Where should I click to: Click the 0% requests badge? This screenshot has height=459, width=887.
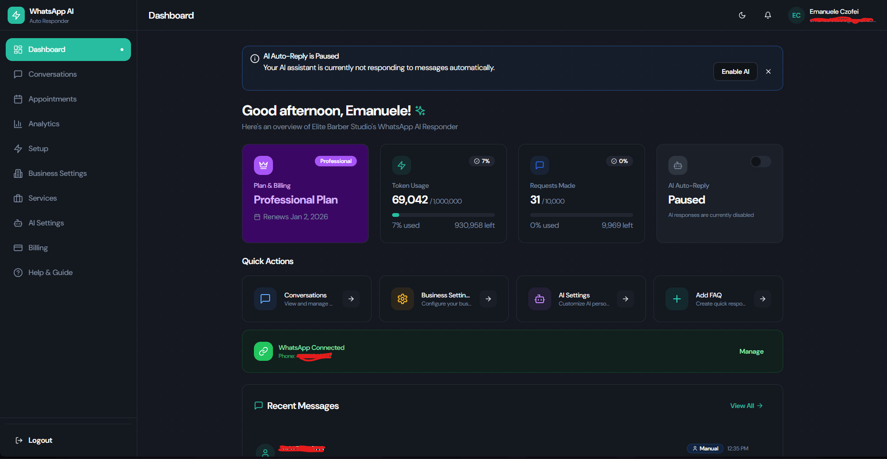coord(619,161)
